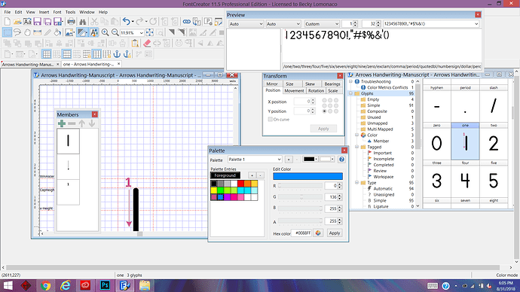The image size is (520, 292).
Task: Pick the red palette swatch
Action: (240, 184)
